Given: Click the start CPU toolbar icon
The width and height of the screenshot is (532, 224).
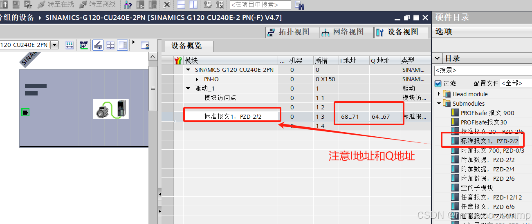Looking at the screenshot, I should point(140,4).
